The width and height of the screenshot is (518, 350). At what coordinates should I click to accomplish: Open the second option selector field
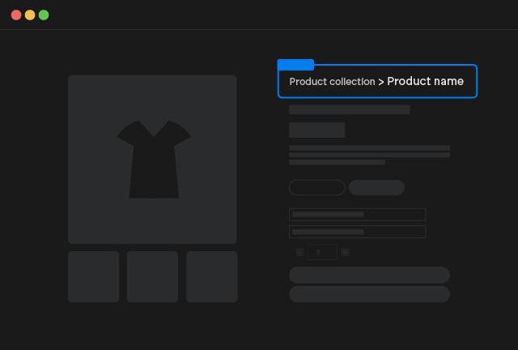(357, 232)
